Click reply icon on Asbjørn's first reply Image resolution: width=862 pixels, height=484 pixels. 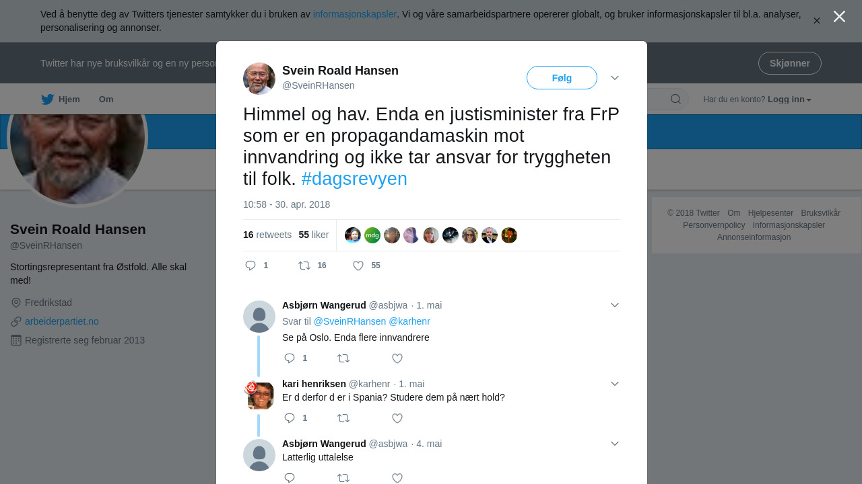click(x=290, y=358)
